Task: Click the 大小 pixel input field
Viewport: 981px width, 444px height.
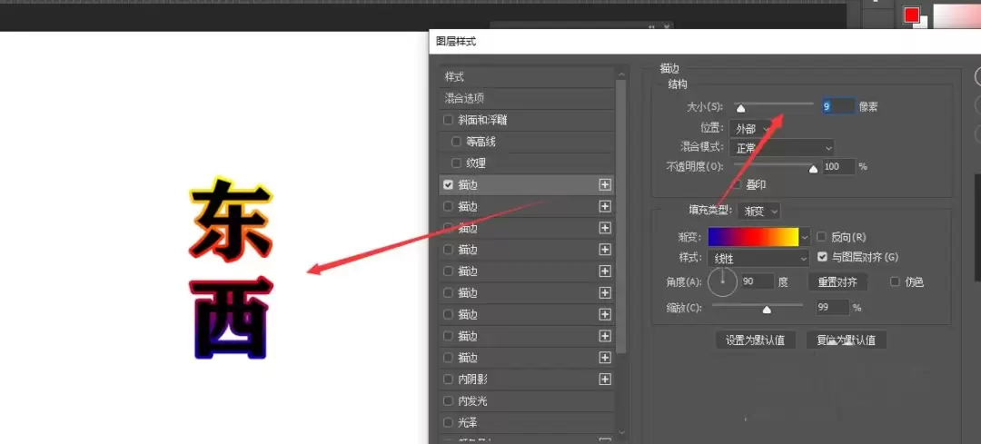Action: click(x=837, y=106)
